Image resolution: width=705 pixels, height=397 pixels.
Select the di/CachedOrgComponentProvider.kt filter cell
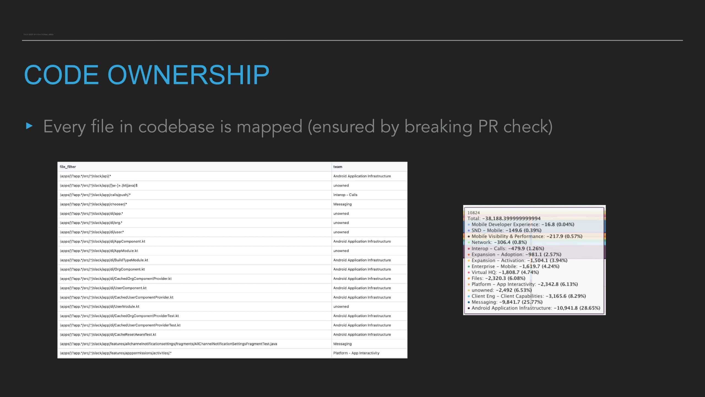point(194,279)
